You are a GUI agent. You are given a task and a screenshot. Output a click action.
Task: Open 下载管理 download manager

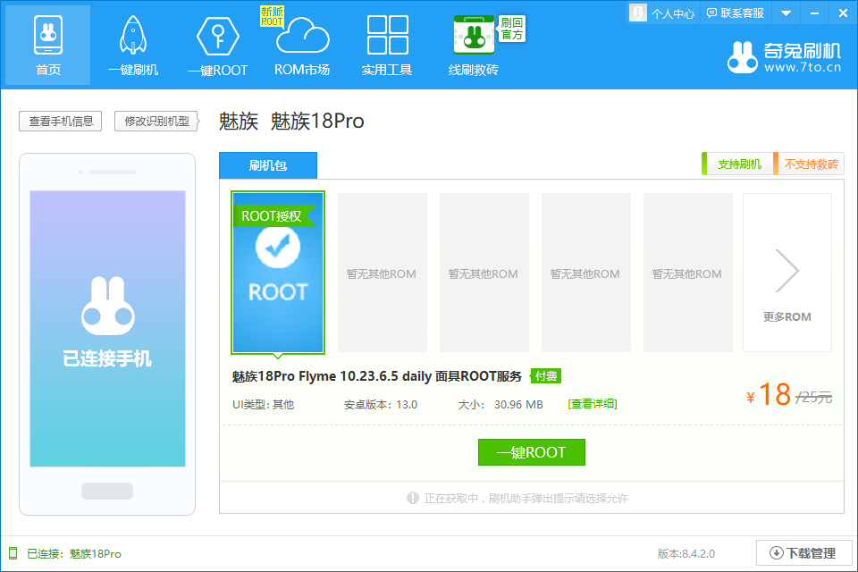pos(802,553)
